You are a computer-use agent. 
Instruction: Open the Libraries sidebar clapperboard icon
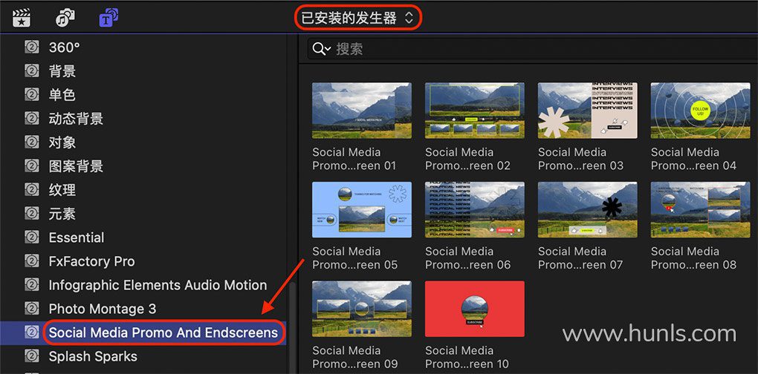click(x=22, y=18)
